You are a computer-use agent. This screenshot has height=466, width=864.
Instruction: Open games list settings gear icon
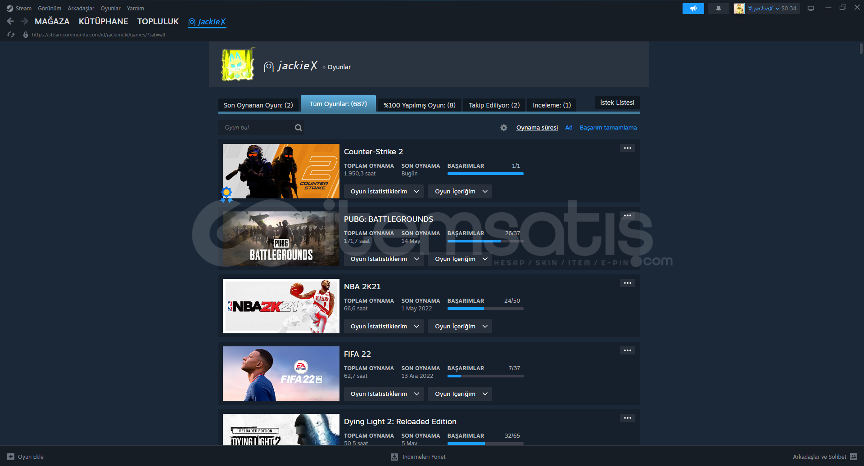point(504,128)
